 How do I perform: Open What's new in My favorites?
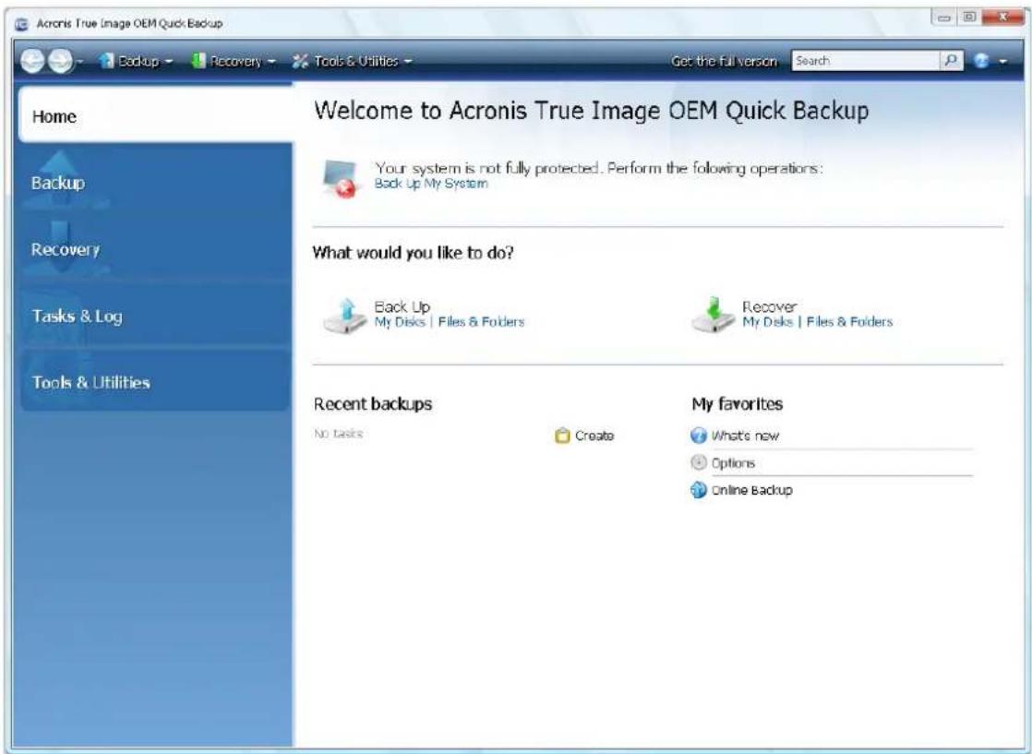point(745,436)
